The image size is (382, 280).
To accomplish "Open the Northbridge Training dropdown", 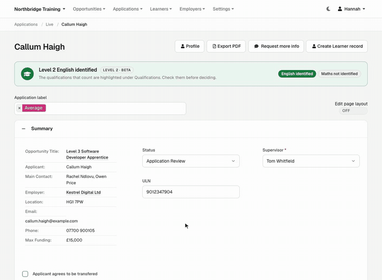I will 40,9.
